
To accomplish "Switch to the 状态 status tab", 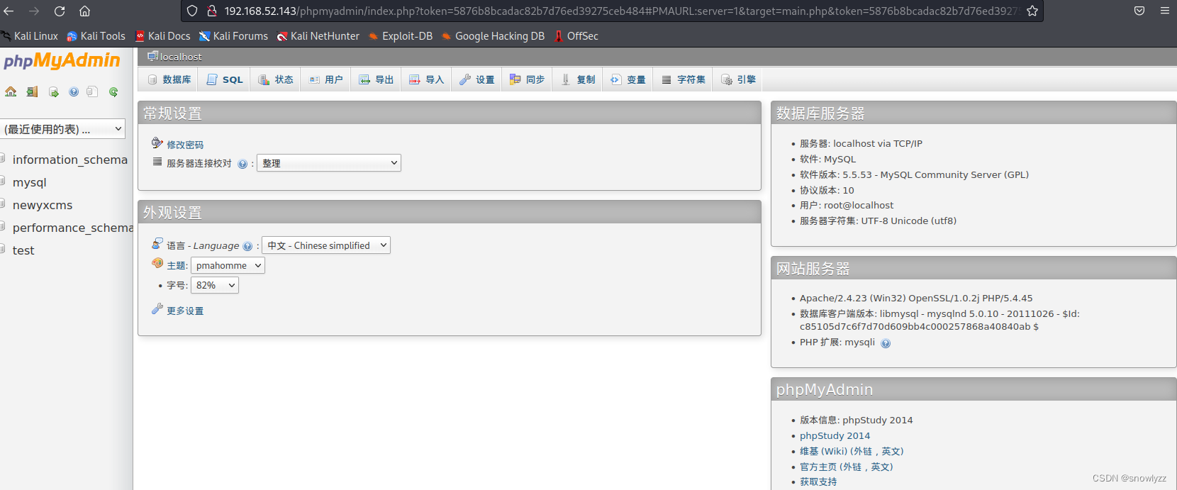I will coord(276,79).
